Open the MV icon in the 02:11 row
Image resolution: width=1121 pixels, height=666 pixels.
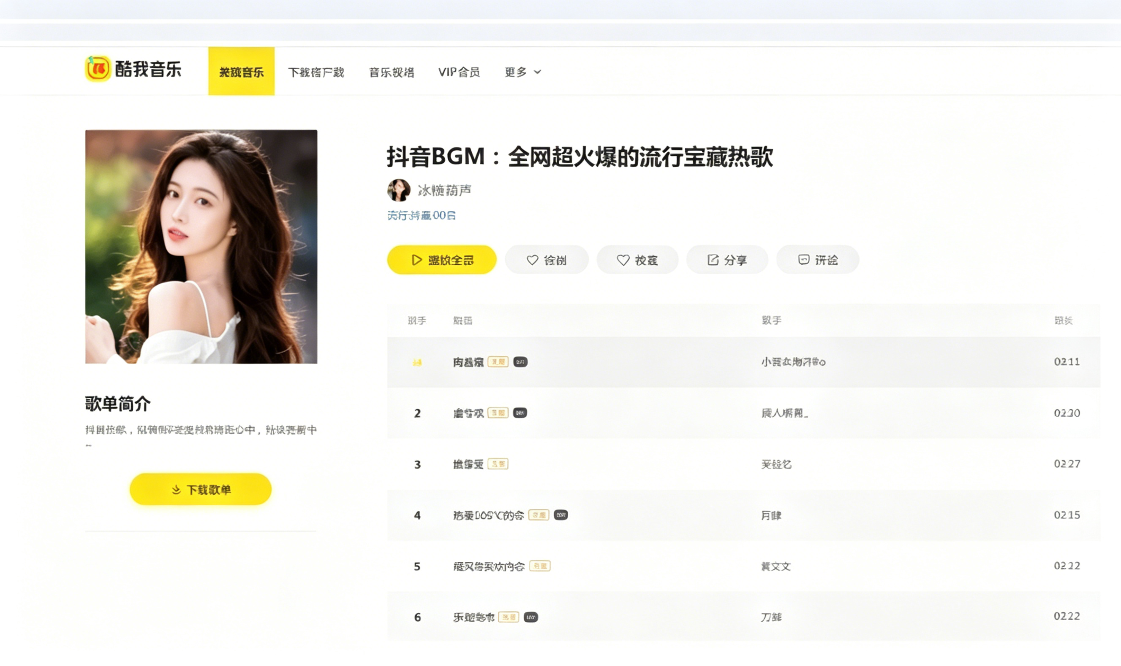[x=520, y=362]
